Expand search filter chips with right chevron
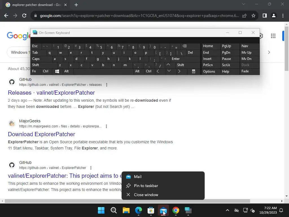The width and height of the screenshot is (289, 217). click(x=269, y=52)
